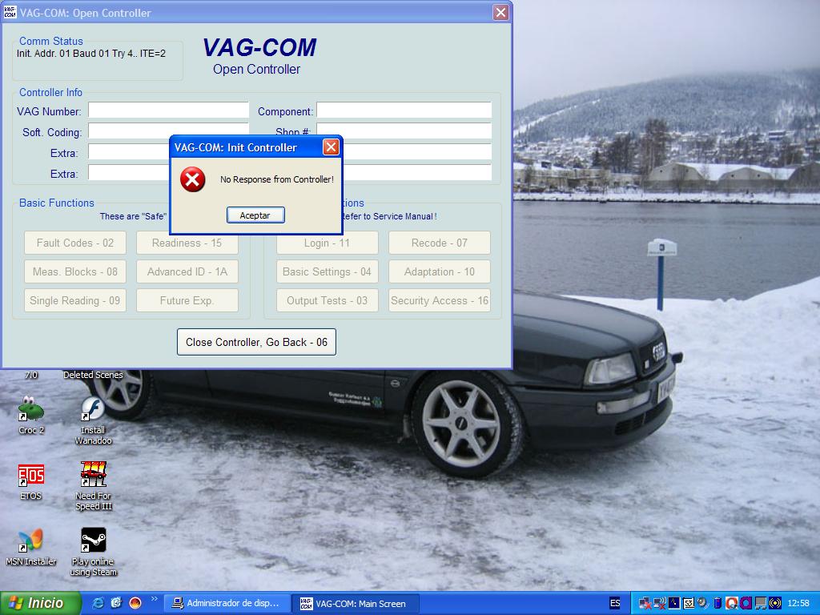Select the MSN Installer desktop icon
Screen dimensions: 820x615
(31, 548)
